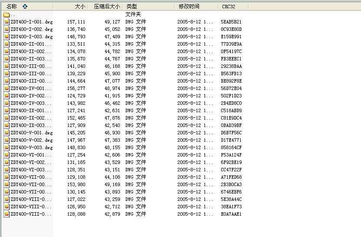The width and height of the screenshot is (361, 237).
Task: Select the ZDY400-IV-003 file icon
Action: click(7, 103)
